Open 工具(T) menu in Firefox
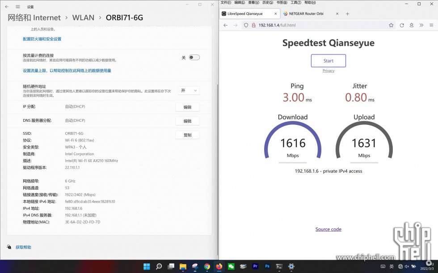Screen dimensions: 438x273 (296, 3)
